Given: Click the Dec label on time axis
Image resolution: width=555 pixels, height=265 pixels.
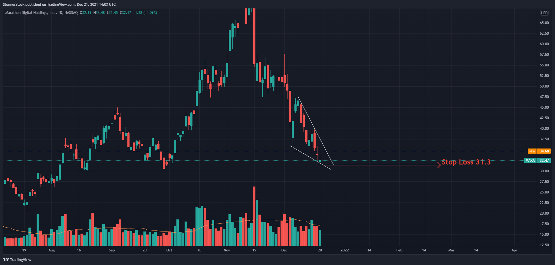Looking at the screenshot, I should click(284, 250).
